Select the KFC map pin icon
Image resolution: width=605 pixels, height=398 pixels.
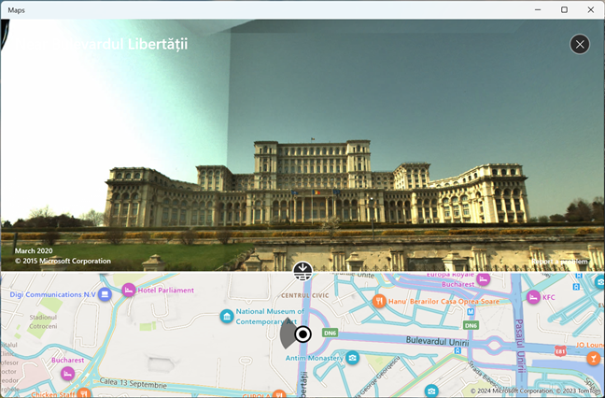(x=533, y=297)
